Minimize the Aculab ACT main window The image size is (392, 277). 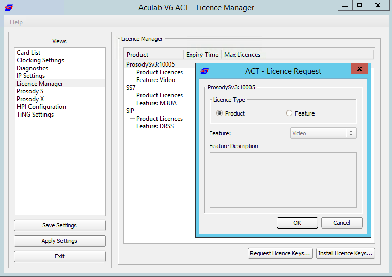point(345,5)
